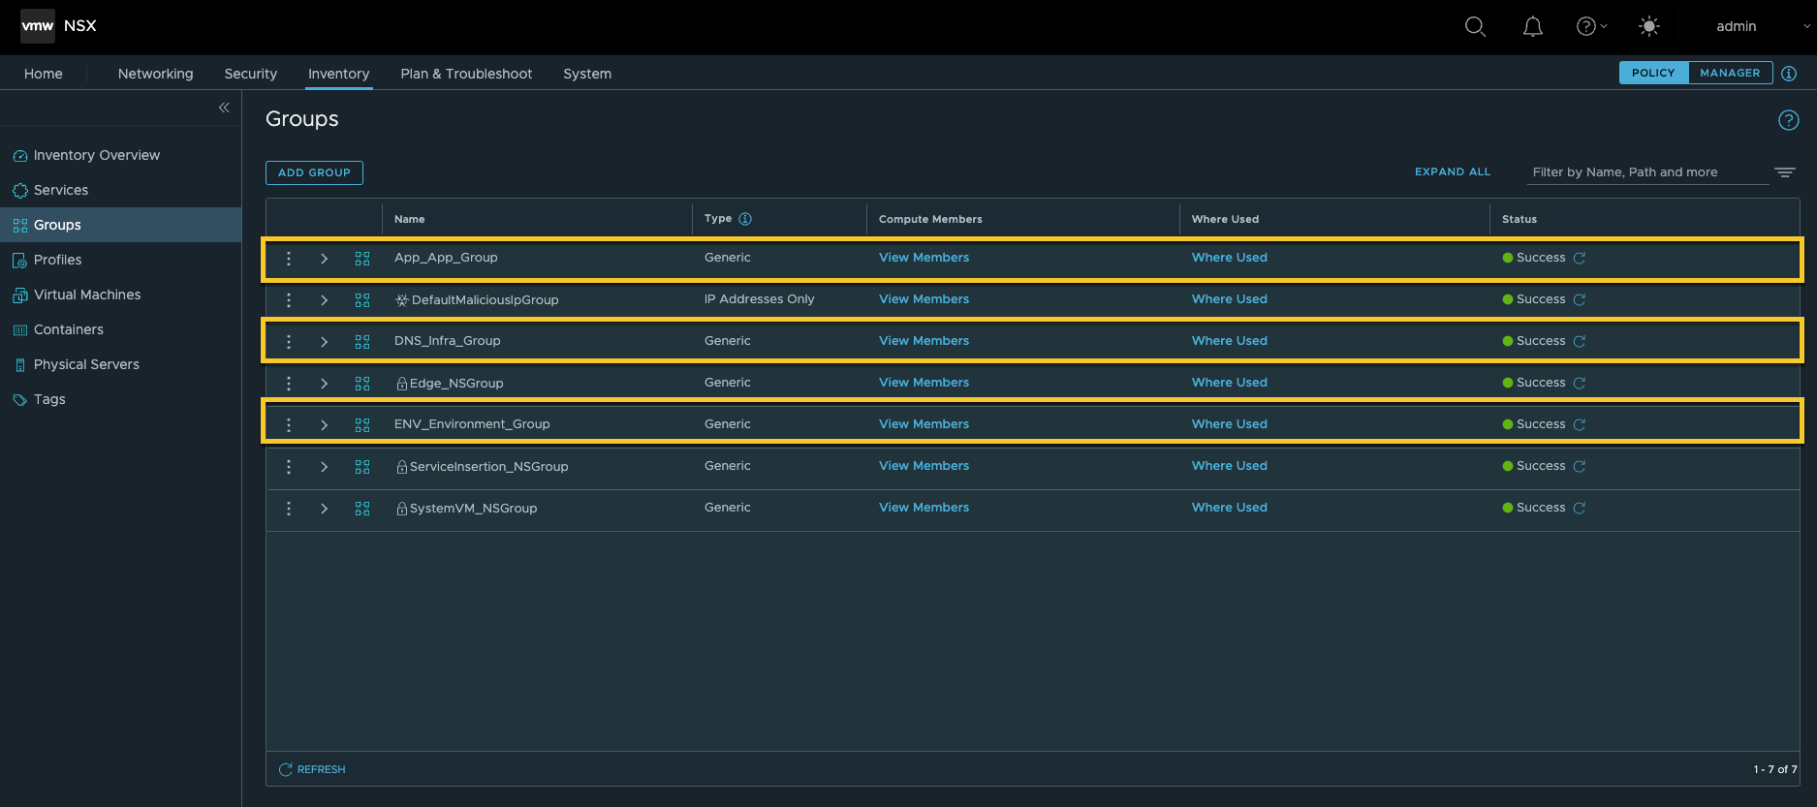The image size is (1817, 807).
Task: Collapse the left navigation sidebar
Action: 224,108
